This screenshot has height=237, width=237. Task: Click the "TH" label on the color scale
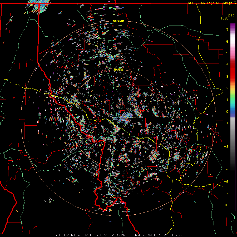[226, 205]
